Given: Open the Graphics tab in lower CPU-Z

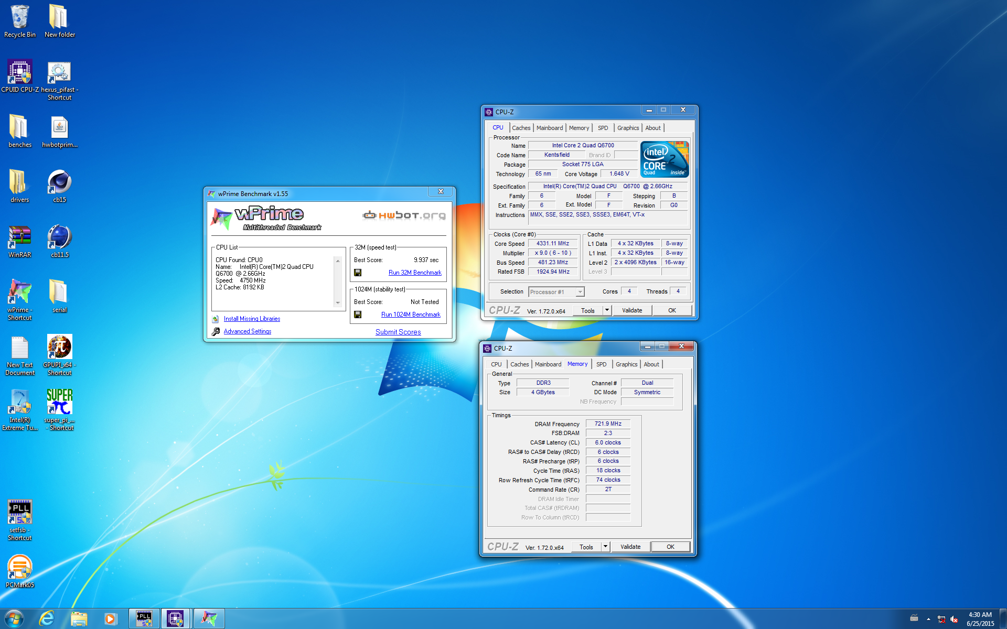Looking at the screenshot, I should pos(626,364).
